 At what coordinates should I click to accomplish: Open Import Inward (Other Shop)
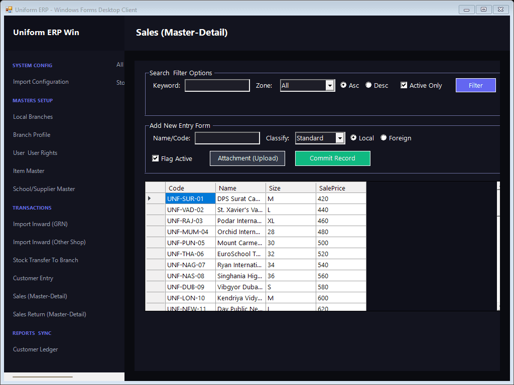(49, 242)
